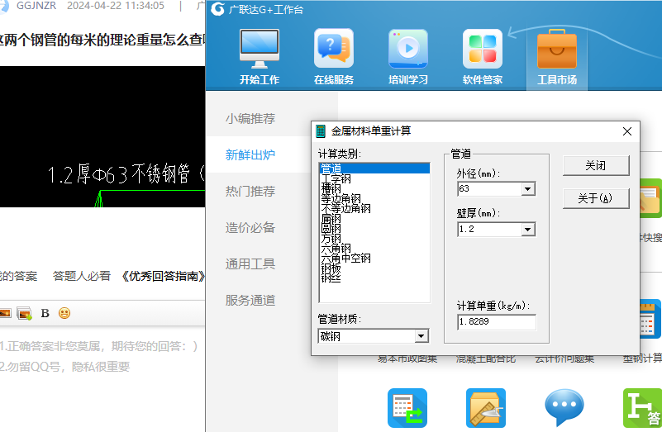The image size is (662, 432).
Task: Open the ruler and trowel box tool icon
Action: point(486,408)
